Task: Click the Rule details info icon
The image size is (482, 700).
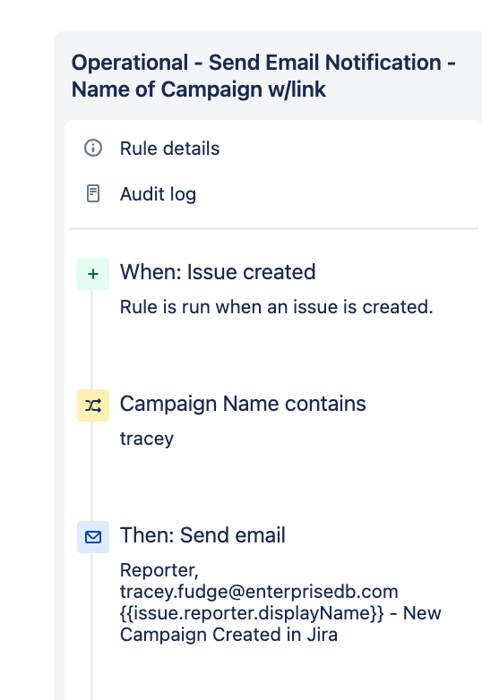Action: 93,148
